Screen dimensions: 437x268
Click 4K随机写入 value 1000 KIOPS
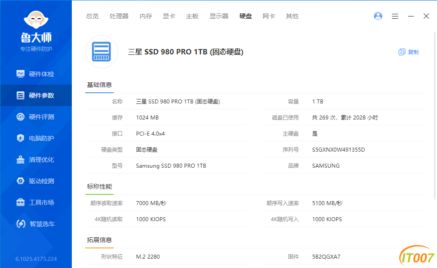click(x=327, y=219)
